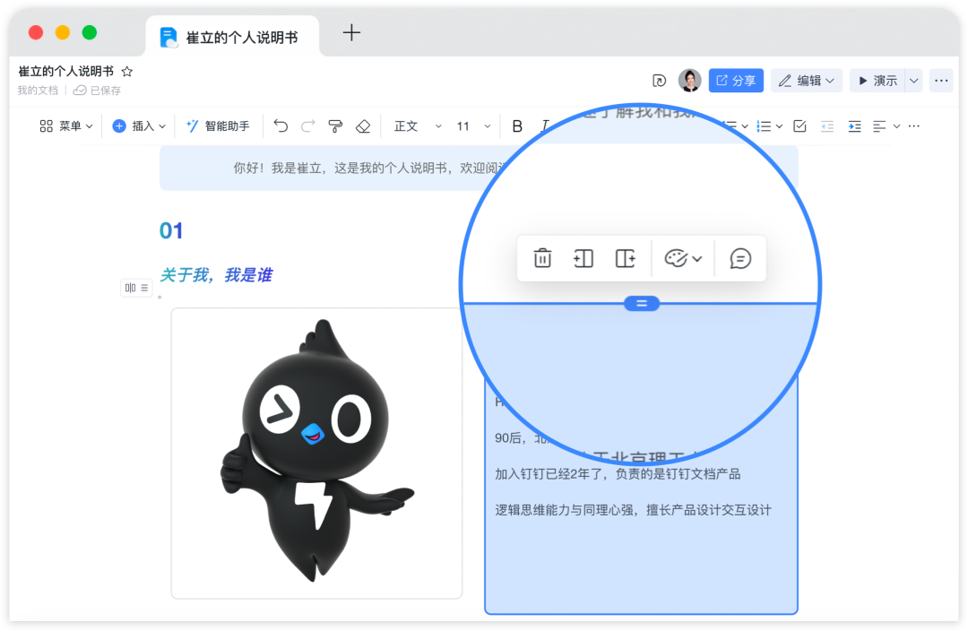968x631 pixels.
Task: Click the document title 崔立的个人说明书
Action: 66,72
